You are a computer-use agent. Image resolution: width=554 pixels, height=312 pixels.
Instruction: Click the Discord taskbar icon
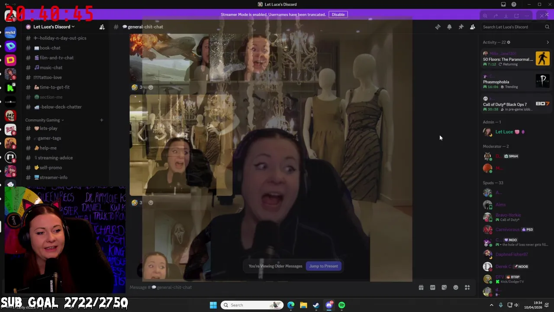click(329, 305)
